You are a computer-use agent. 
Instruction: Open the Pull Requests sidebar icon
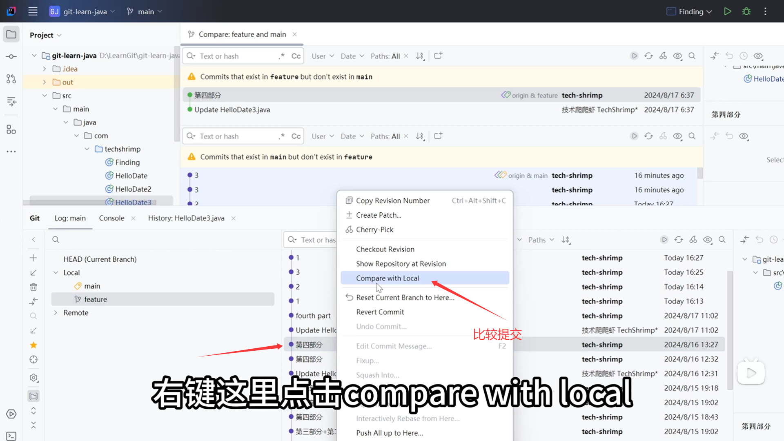click(11, 79)
